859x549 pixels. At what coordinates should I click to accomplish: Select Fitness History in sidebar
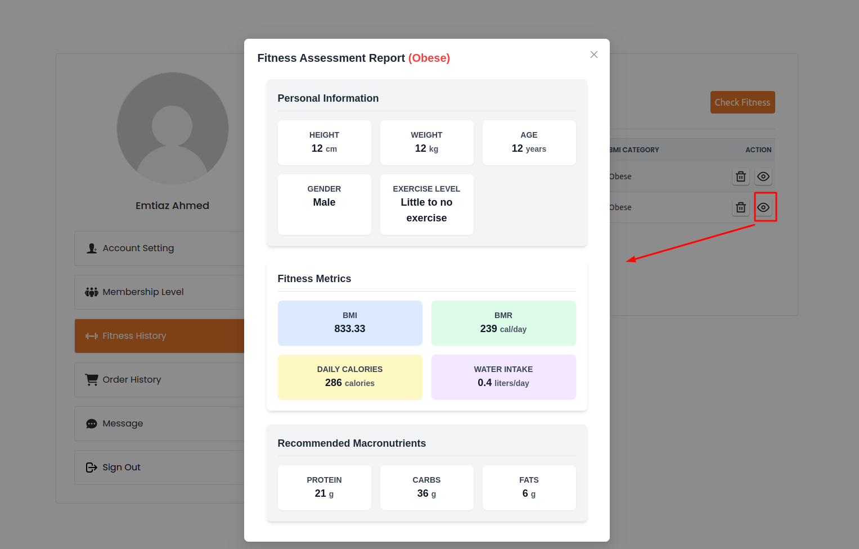pyautogui.click(x=134, y=336)
